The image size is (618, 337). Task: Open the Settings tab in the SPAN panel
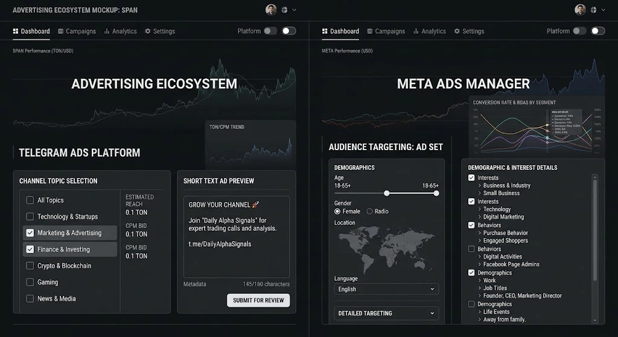pos(160,31)
